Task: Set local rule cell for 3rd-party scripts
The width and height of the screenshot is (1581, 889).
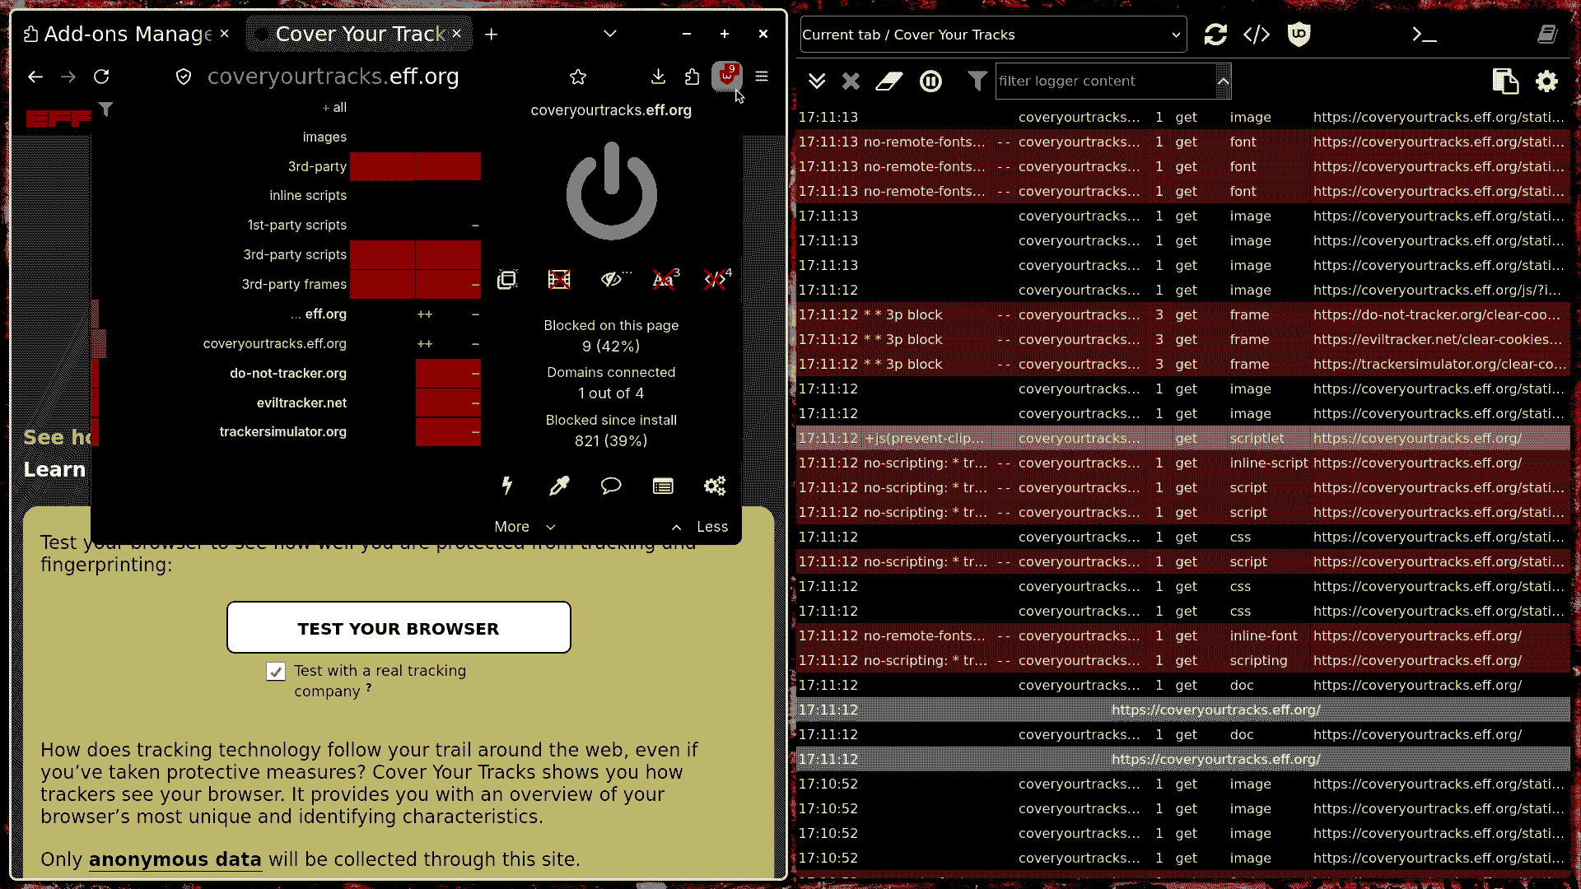Action: pos(448,255)
